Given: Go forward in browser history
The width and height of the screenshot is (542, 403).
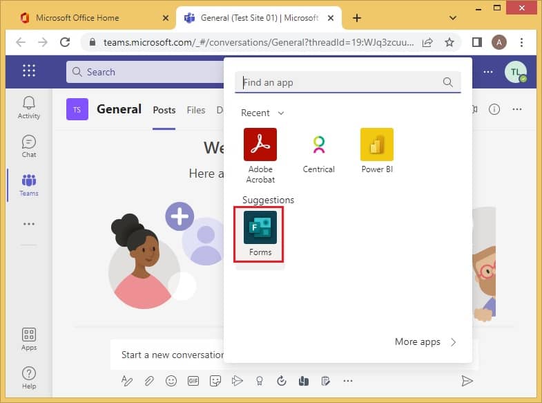Looking at the screenshot, I should 43,42.
